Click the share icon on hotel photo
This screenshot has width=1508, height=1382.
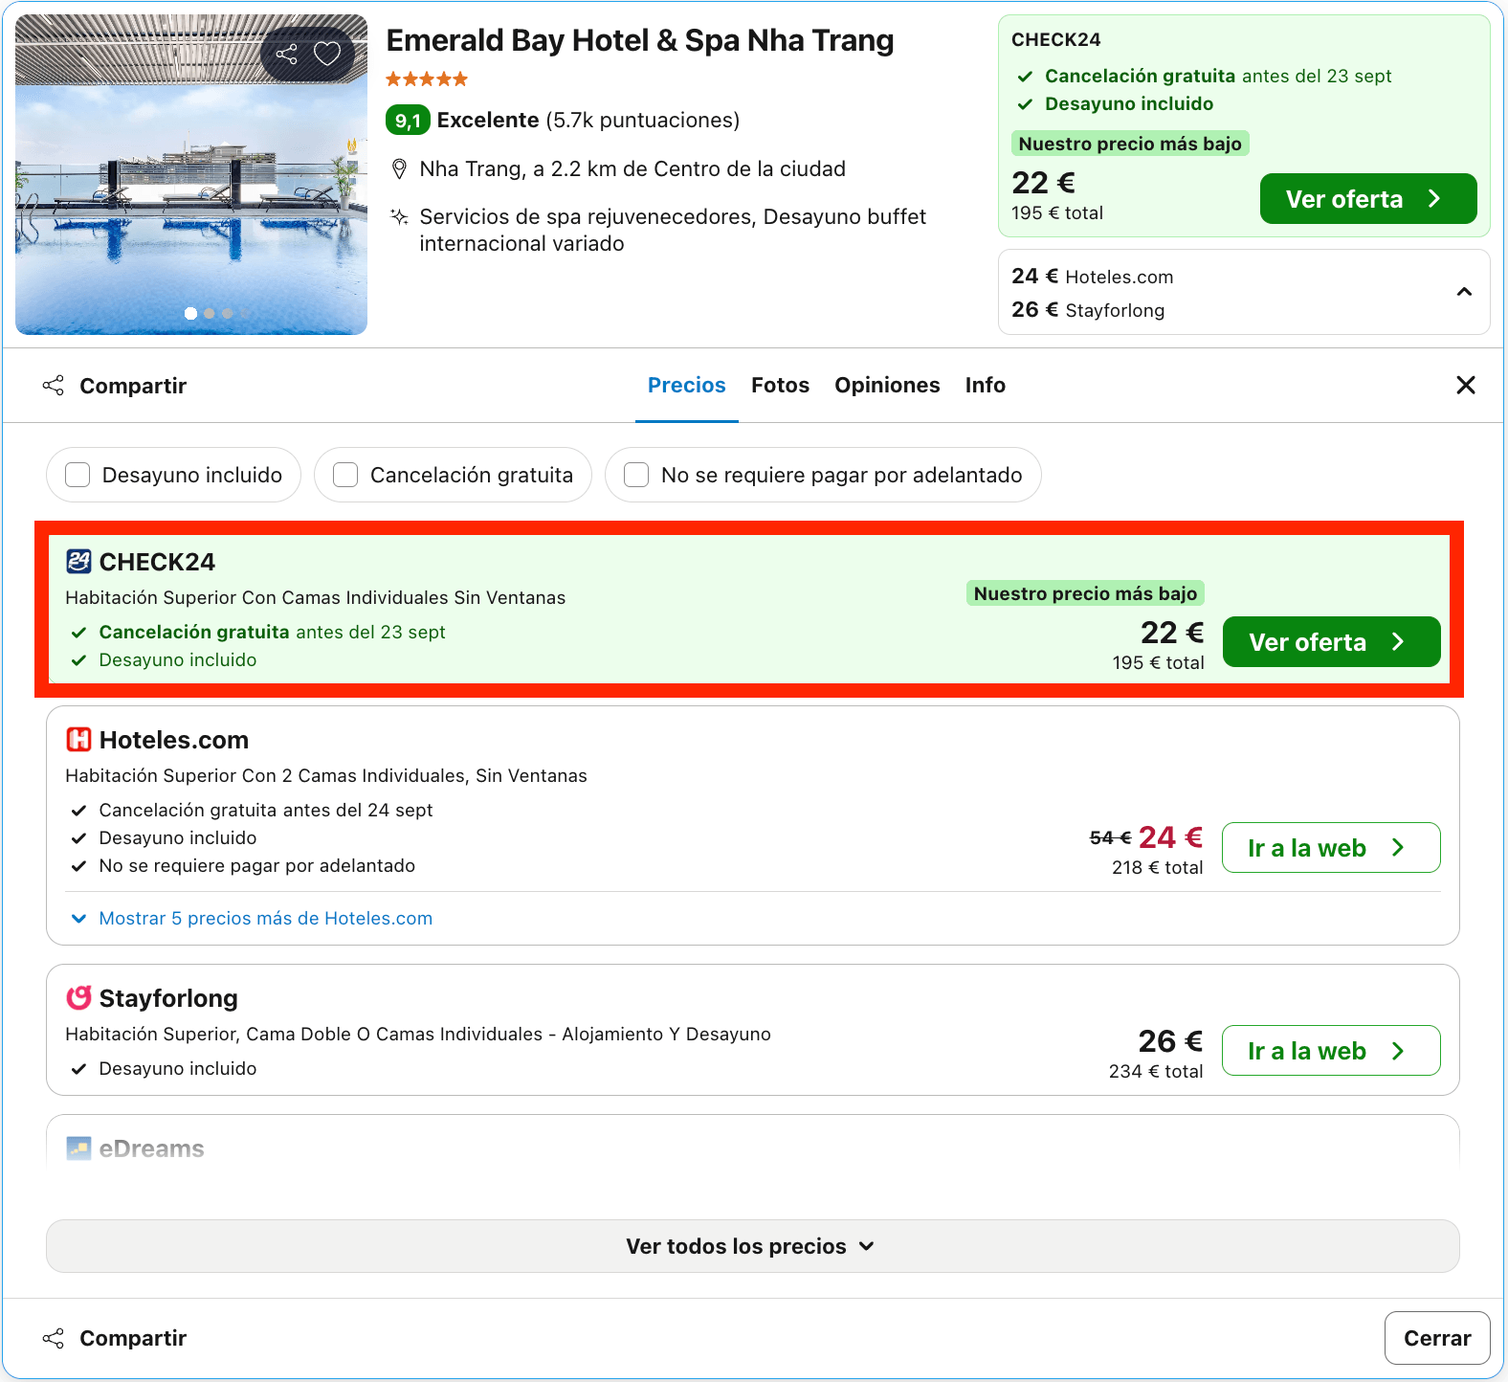point(286,54)
